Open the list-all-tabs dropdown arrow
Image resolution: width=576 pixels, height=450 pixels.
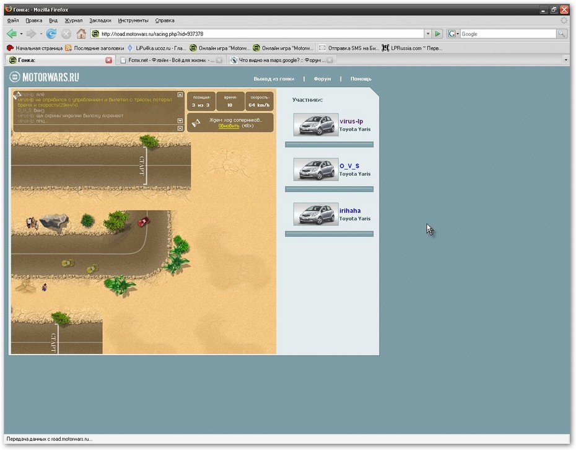(565, 60)
